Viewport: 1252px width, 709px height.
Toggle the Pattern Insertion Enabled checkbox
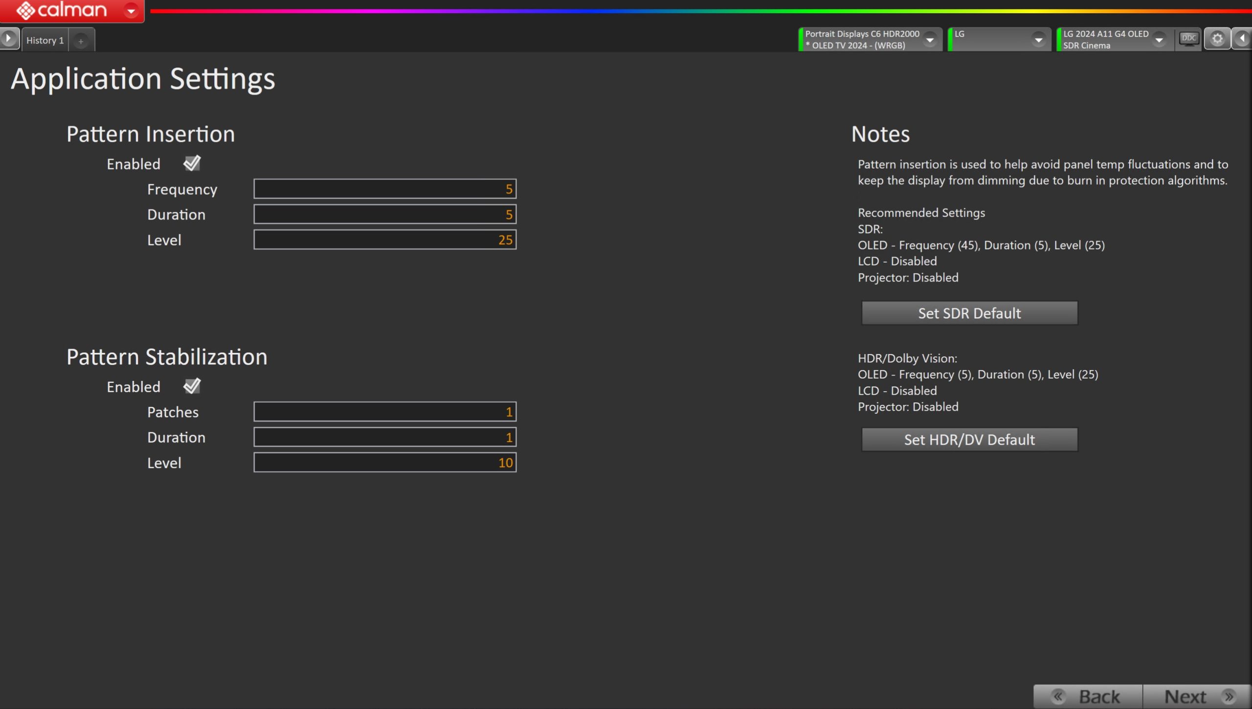tap(192, 163)
